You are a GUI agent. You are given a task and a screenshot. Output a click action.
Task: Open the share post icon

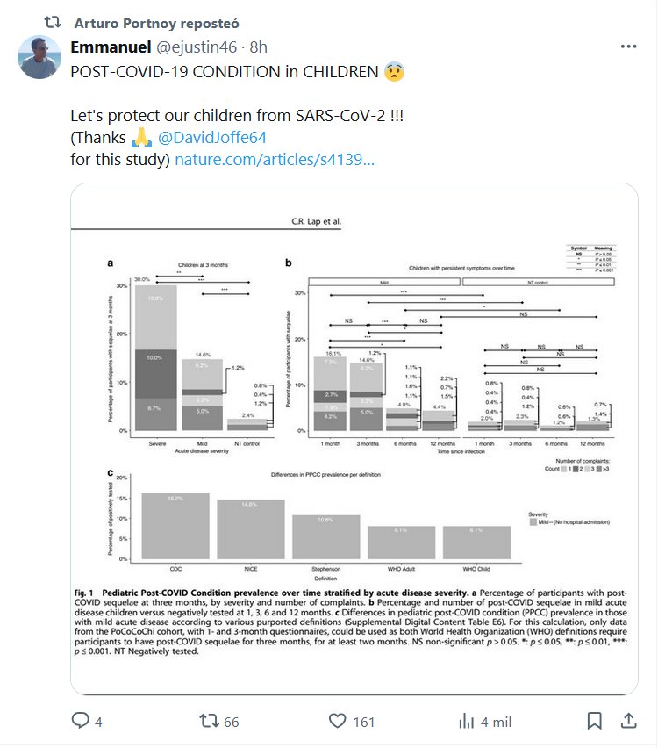click(x=628, y=721)
